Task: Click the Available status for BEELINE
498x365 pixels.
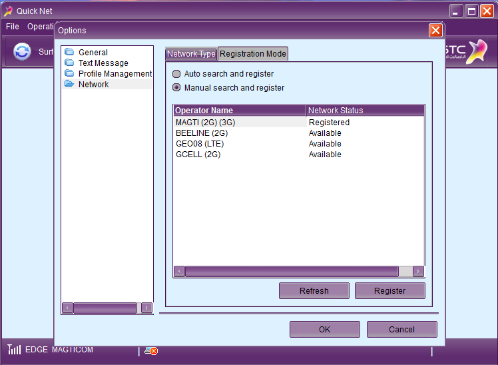Action: pos(325,133)
